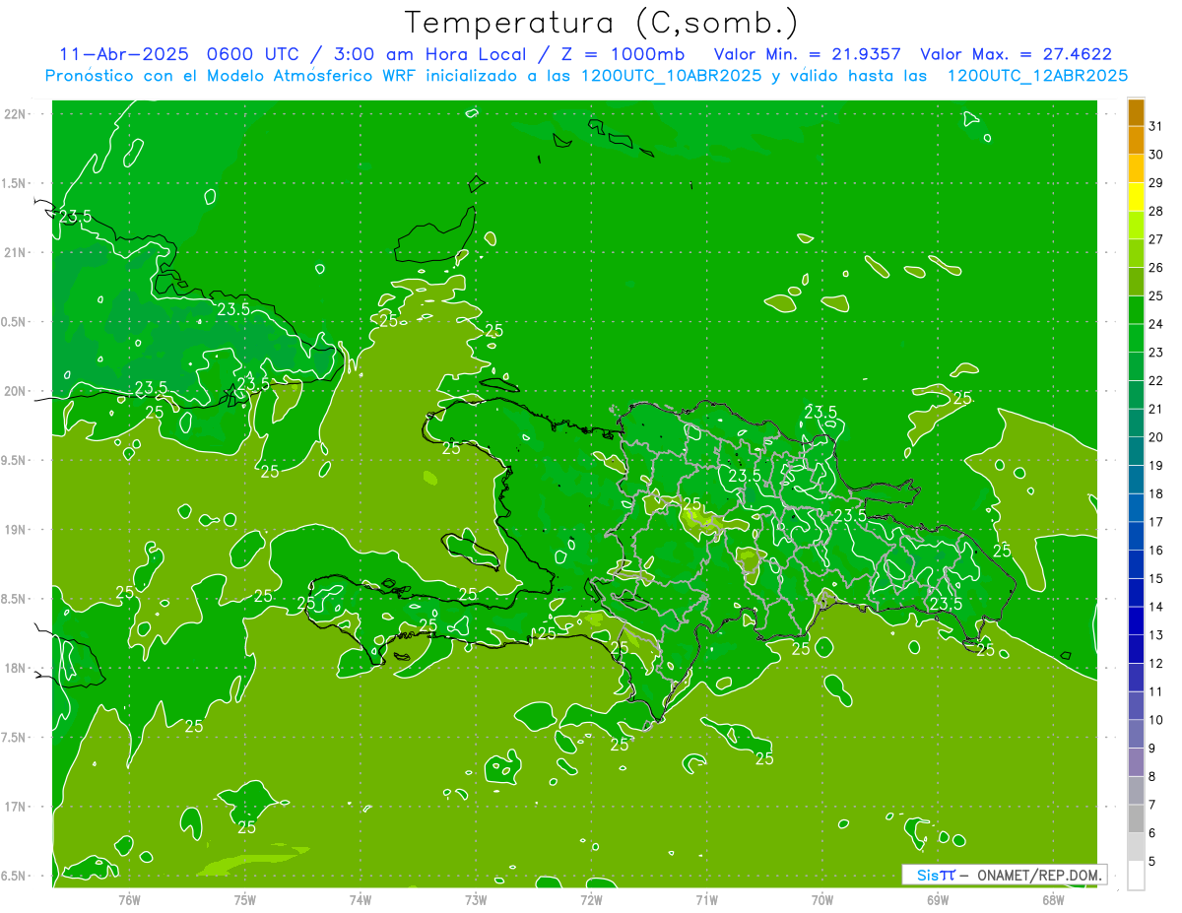The width and height of the screenshot is (1182, 913).
Task: Click the '71W' longitude label
Action: (x=706, y=900)
